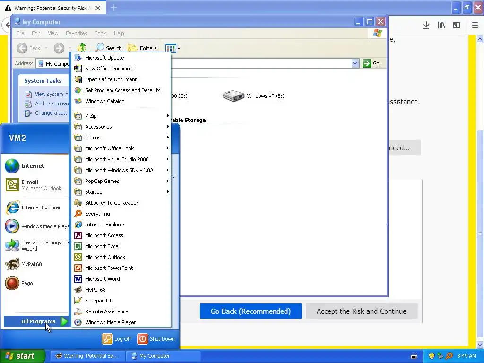The height and width of the screenshot is (363, 484).
Task: Open Firefox library icon
Action: pos(441,26)
